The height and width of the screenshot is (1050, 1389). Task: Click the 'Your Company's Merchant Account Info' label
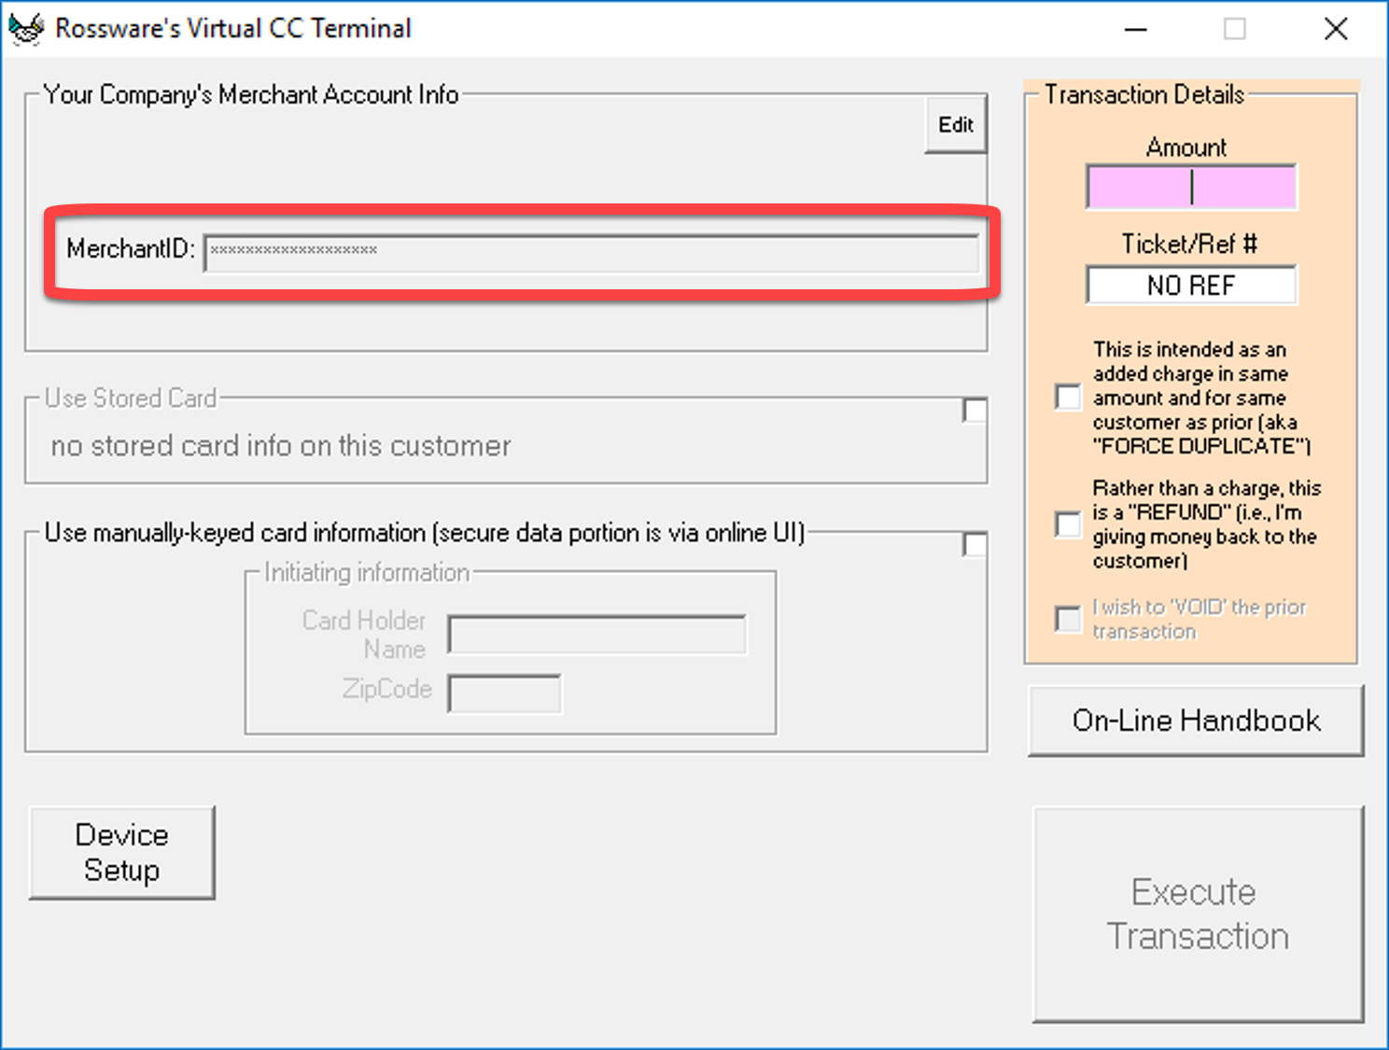251,94
